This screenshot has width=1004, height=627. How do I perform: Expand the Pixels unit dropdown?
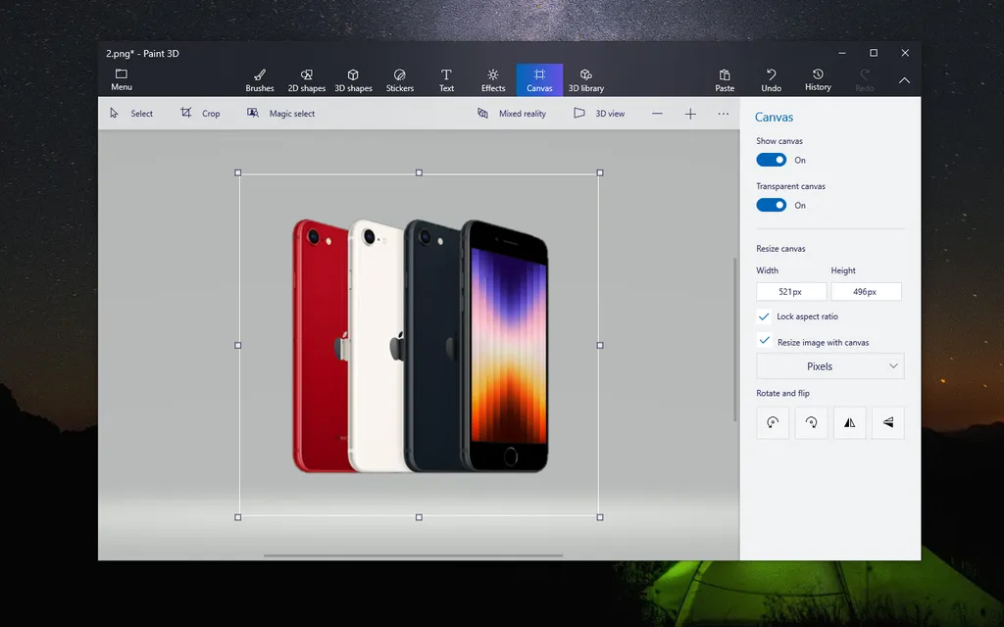[x=829, y=366]
